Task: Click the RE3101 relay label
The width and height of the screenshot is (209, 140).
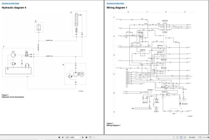Action: [x=160, y=46]
